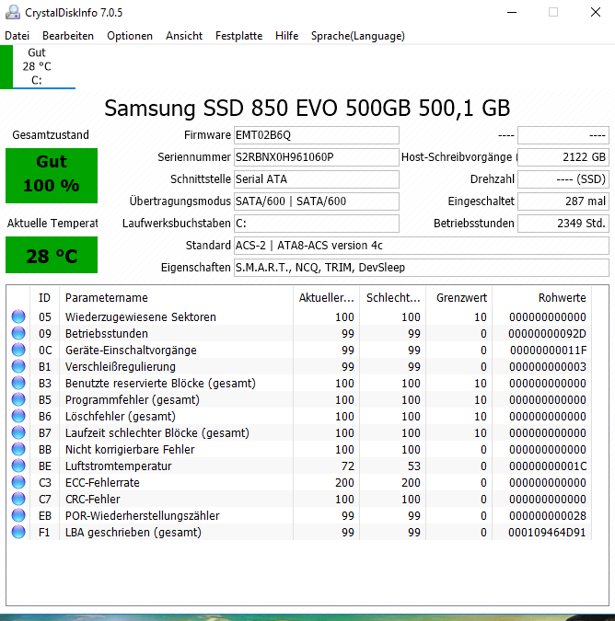
Task: Click status orb for LBA geschrieben row
Action: click(x=18, y=533)
